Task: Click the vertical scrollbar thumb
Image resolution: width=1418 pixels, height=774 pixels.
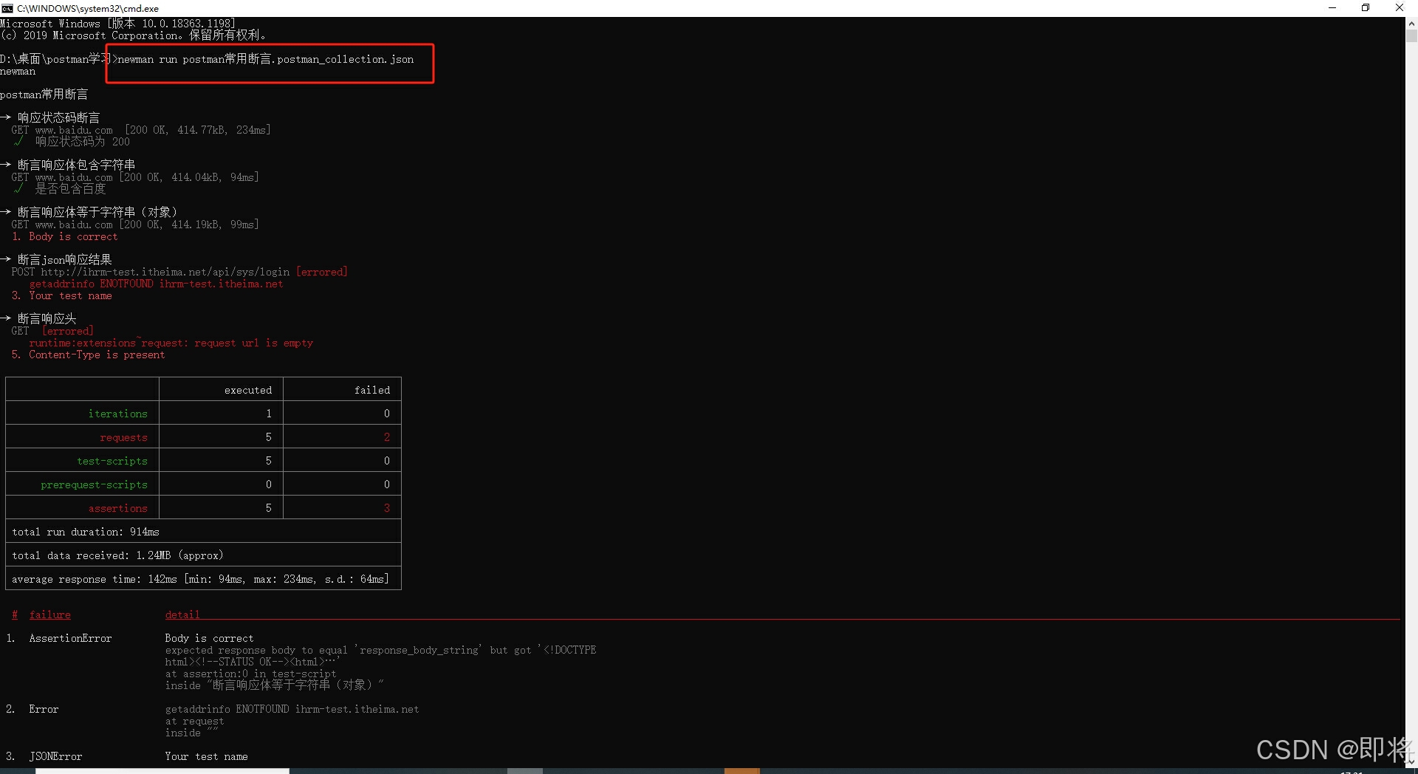Action: pyautogui.click(x=1411, y=35)
